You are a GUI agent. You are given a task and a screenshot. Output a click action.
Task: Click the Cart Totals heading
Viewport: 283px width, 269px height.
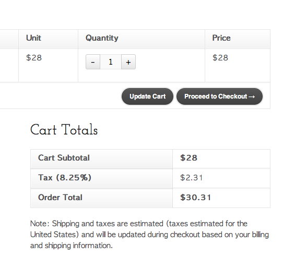[x=64, y=129]
